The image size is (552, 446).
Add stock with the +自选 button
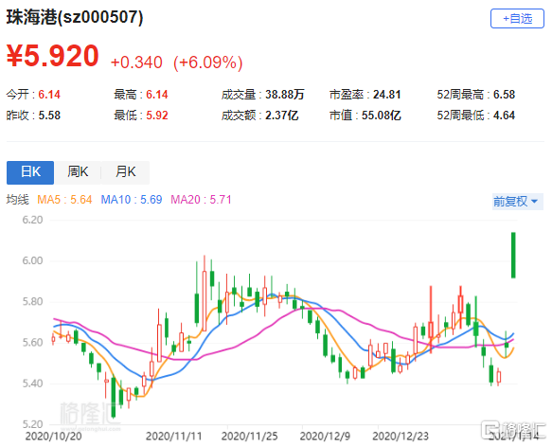[517, 19]
